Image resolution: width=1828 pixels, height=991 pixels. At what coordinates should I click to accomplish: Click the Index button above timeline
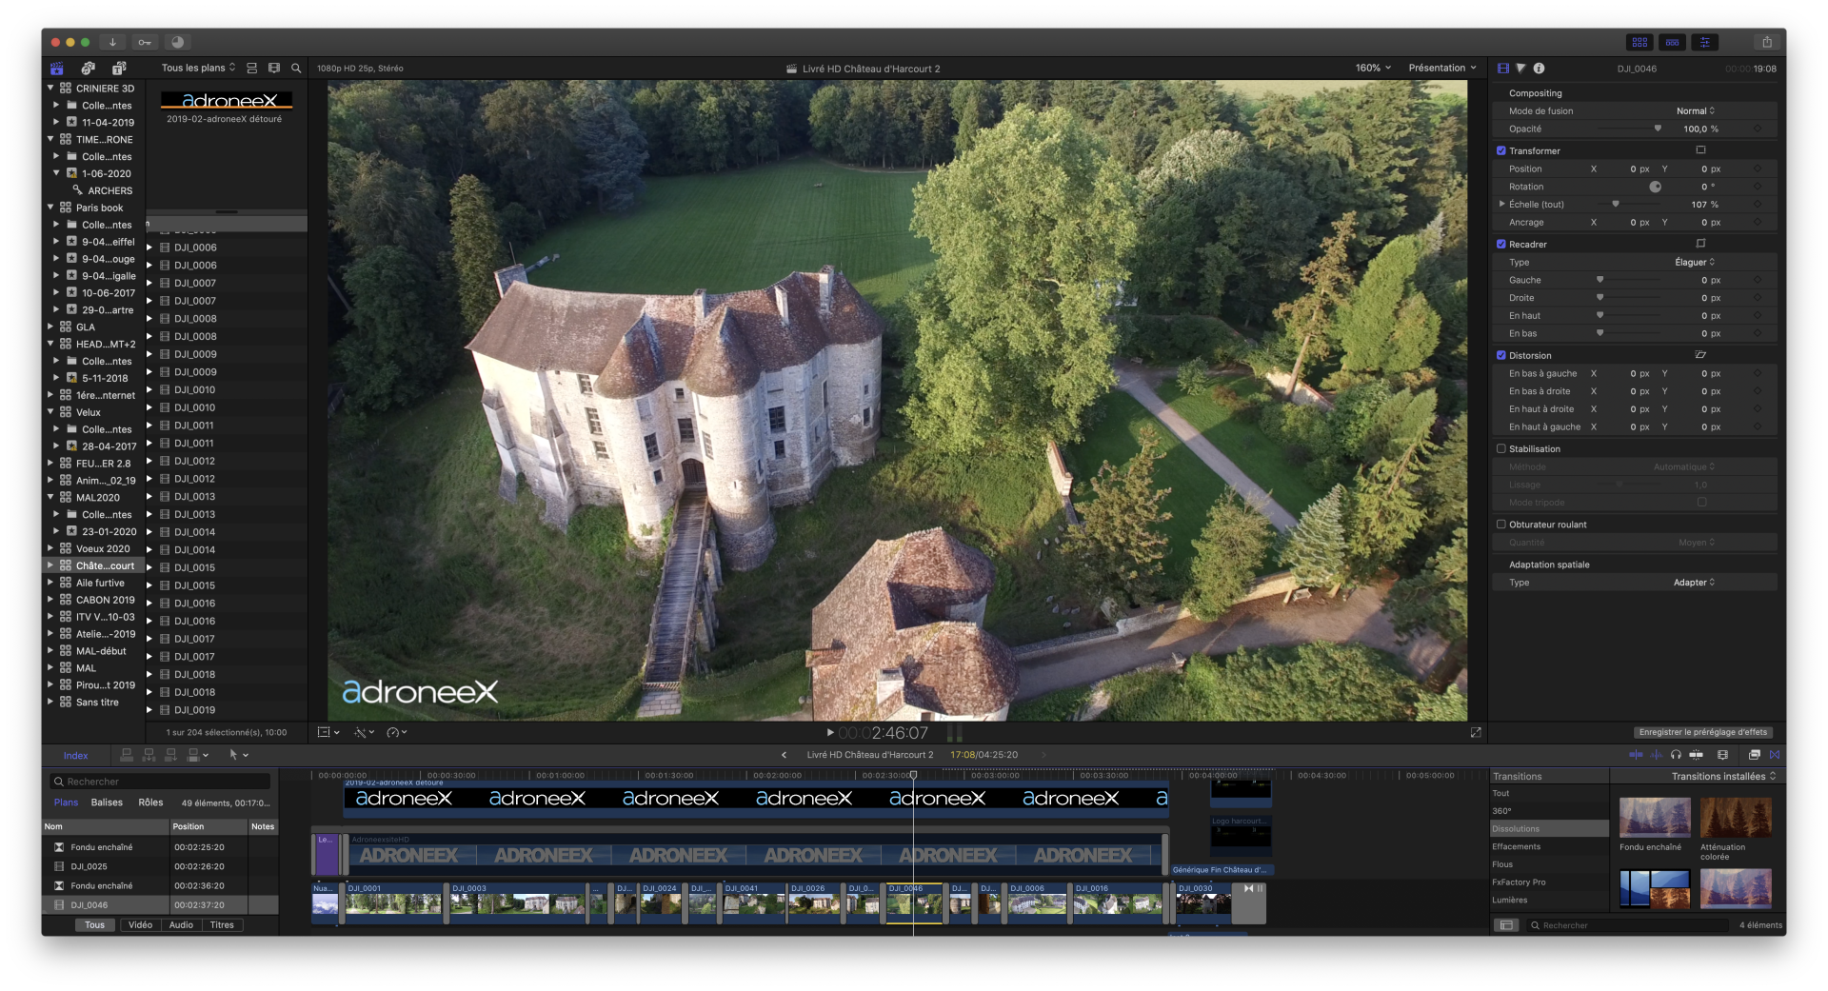75,756
